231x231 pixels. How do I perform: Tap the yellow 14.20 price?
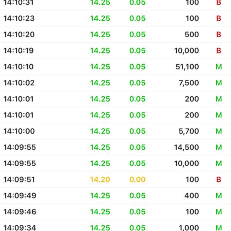pyautogui.click(x=100, y=180)
